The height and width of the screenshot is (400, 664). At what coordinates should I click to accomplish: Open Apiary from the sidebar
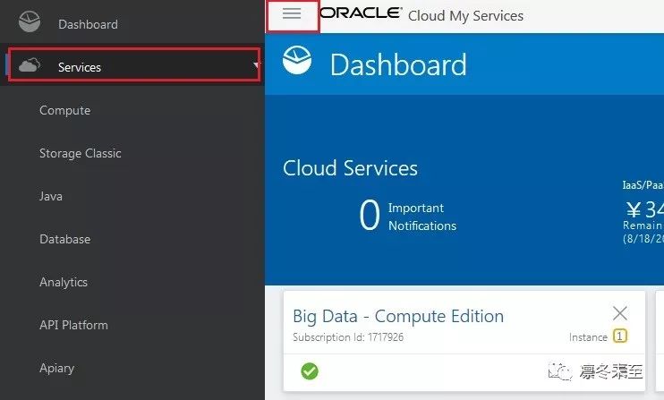click(x=56, y=369)
